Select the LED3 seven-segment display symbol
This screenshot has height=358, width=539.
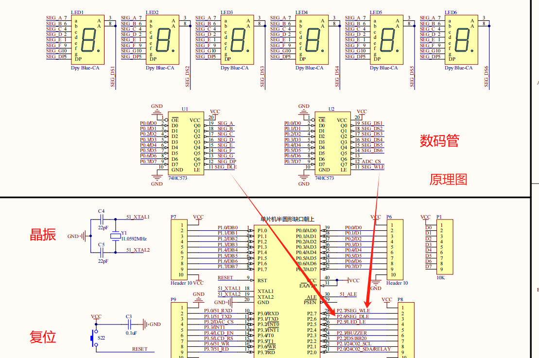237,39
